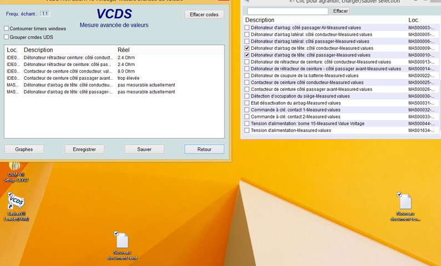This screenshot has width=441, height=266.
Task: Check 'Commande à clé: contact 2' item
Action: [x=247, y=116]
